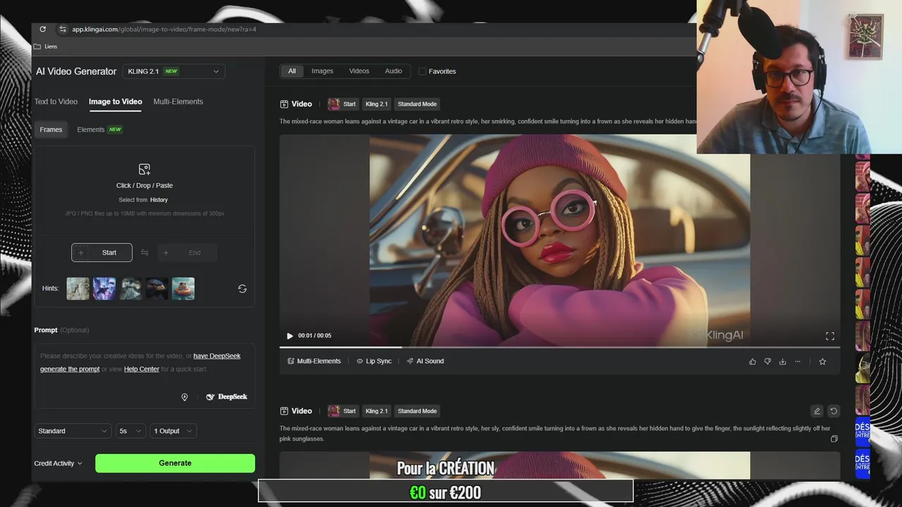
Task: Click the plus icon in the Start frame button
Action: pyautogui.click(x=81, y=253)
